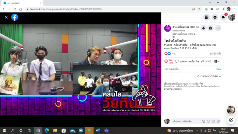Close the Facebook video viewer
Image resolution: width=238 pixels, height=134 pixels.
point(6,17)
